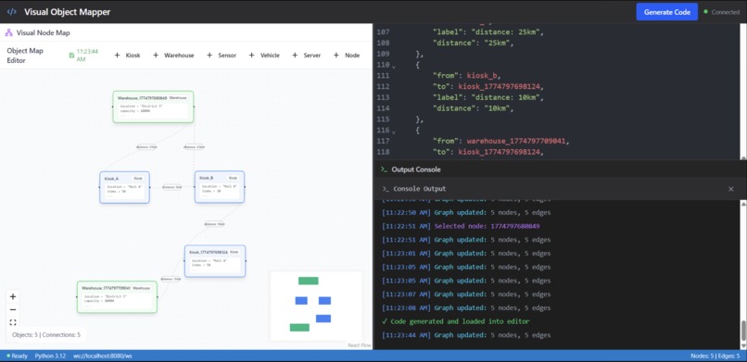Click the Object Map Editor title

coord(25,56)
